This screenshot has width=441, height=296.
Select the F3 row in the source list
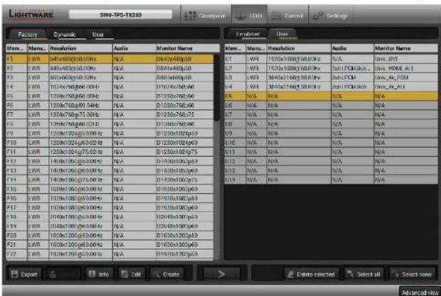tap(110, 78)
